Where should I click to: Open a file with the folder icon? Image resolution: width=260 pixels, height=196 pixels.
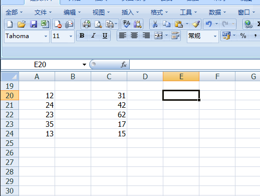22,24
